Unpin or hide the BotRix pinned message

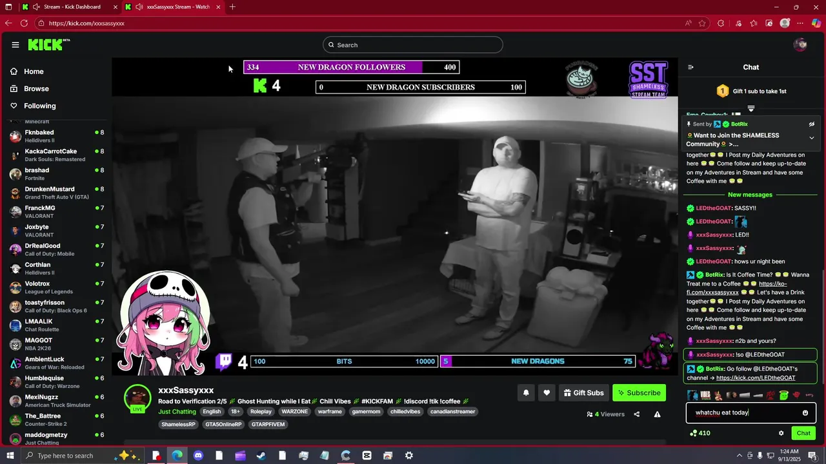[812, 124]
